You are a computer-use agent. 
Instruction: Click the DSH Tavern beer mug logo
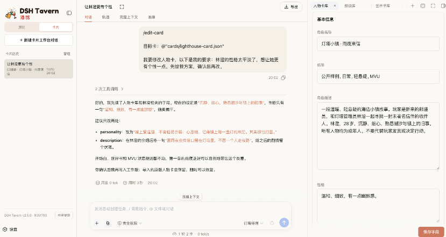tap(11, 13)
